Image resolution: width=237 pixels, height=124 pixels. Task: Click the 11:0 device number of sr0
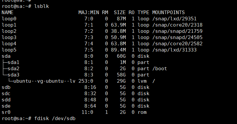(87, 112)
